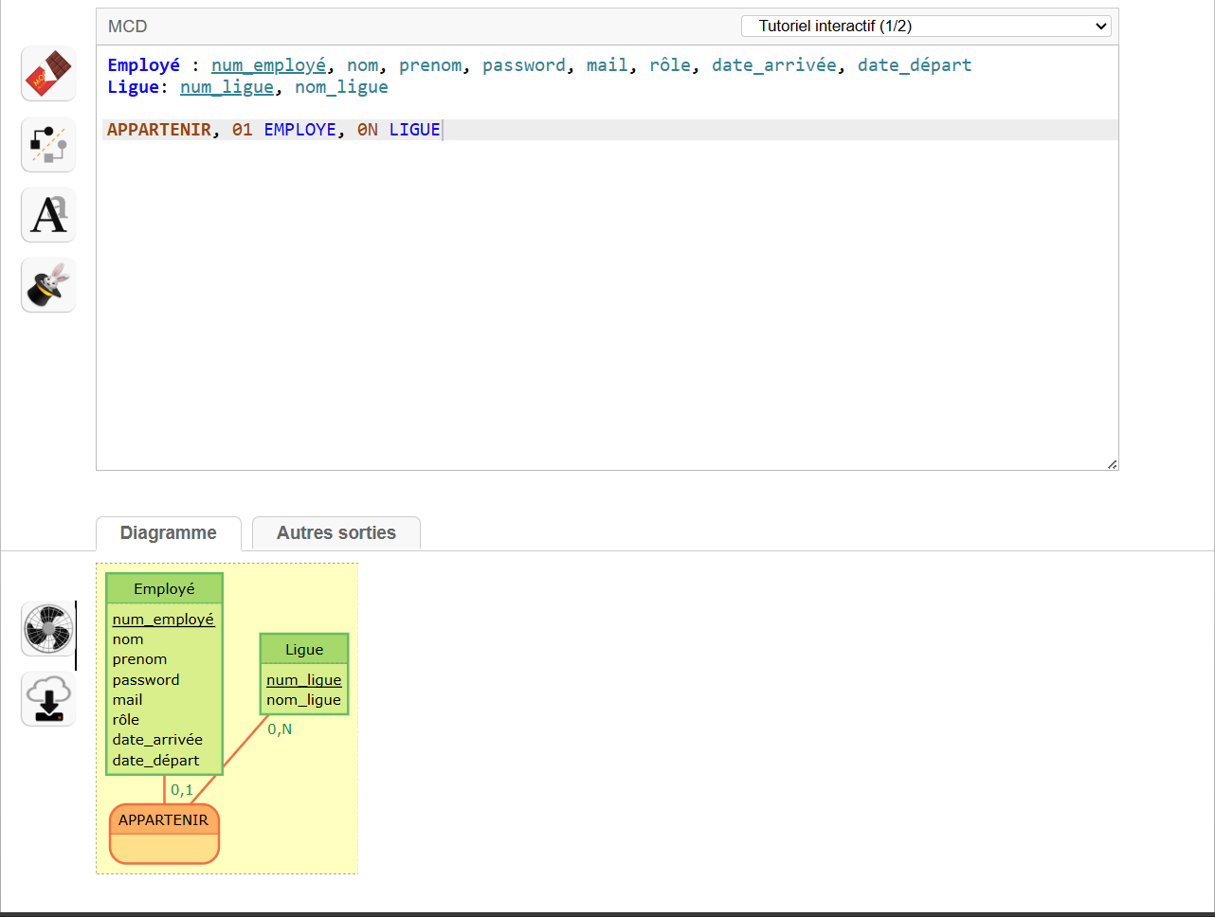The image size is (1215, 917).
Task: Switch to the Diagramme tab
Action: [x=169, y=533]
